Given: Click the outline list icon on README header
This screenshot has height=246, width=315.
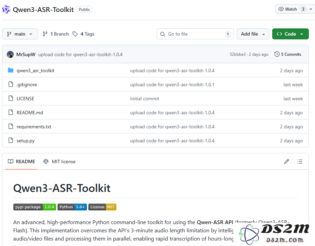Looking at the screenshot, I should point(300,161).
